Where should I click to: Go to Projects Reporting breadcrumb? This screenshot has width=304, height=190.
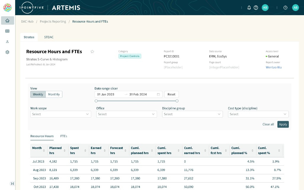[x=53, y=21]
